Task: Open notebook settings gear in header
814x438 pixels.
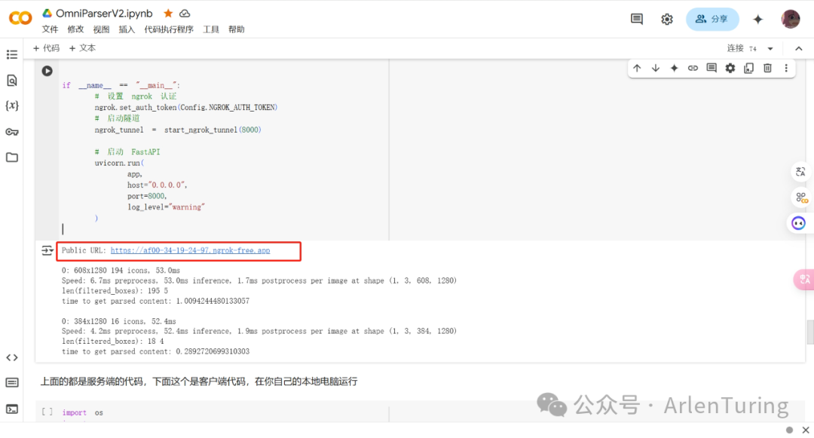Action: coord(666,19)
